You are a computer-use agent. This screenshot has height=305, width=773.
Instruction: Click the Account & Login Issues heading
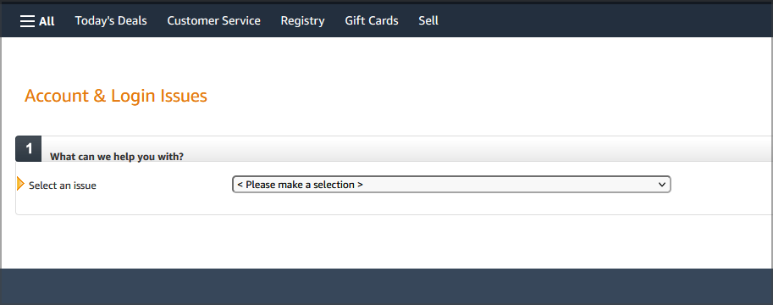(x=116, y=95)
